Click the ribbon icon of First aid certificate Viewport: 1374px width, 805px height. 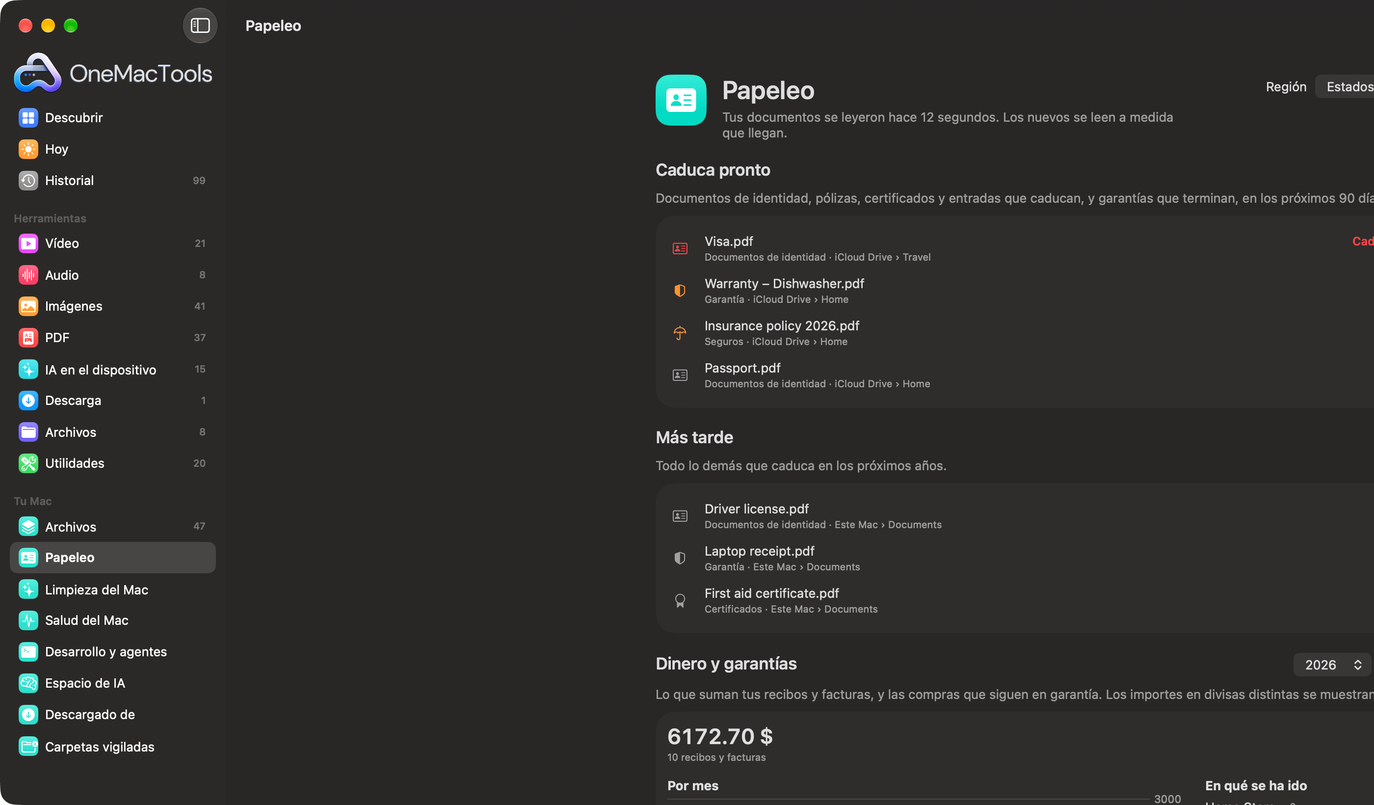pos(680,601)
